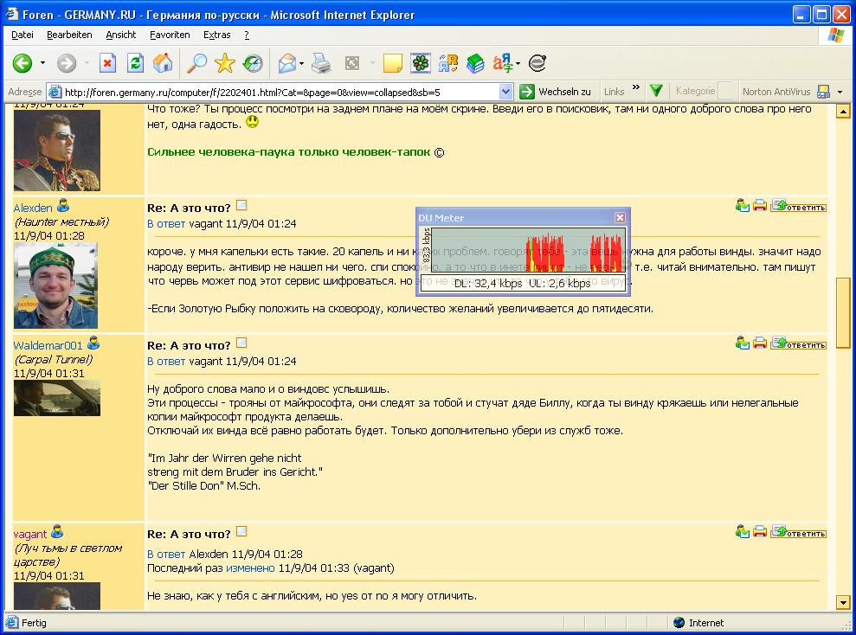Open the History clock icon

pyautogui.click(x=253, y=63)
